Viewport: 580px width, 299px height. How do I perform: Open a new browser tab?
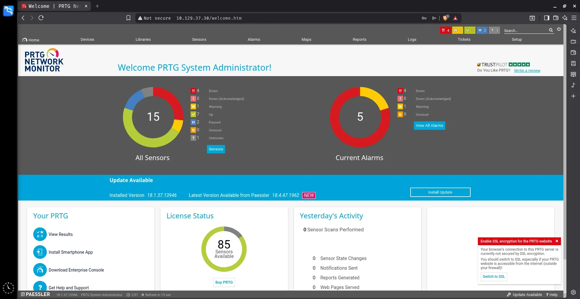click(97, 6)
